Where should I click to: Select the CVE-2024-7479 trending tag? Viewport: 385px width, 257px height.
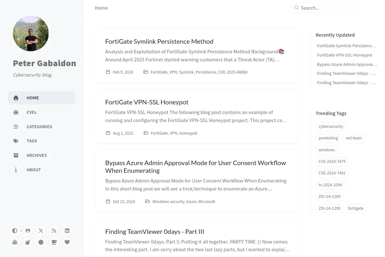coord(332,162)
